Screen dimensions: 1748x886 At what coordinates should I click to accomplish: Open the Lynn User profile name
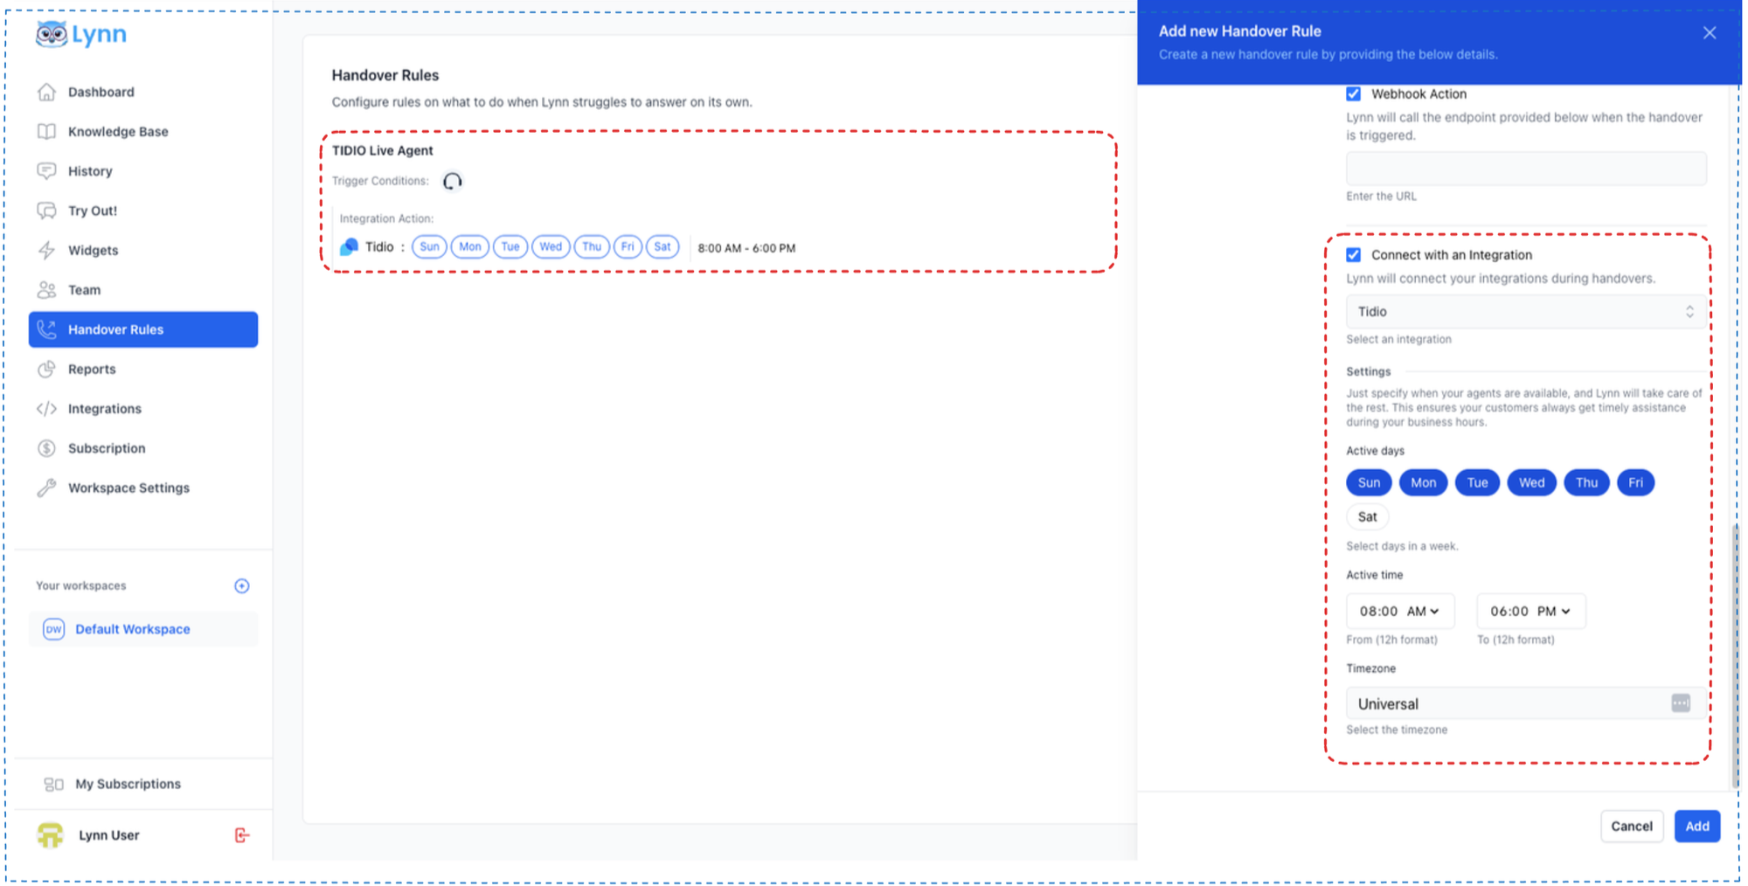tap(108, 834)
